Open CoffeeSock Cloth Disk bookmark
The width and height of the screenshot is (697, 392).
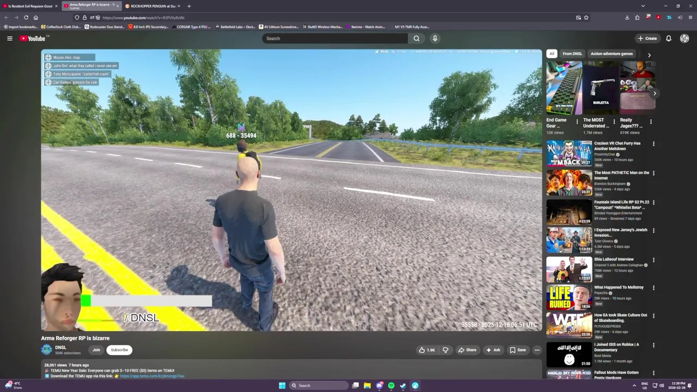(x=60, y=27)
